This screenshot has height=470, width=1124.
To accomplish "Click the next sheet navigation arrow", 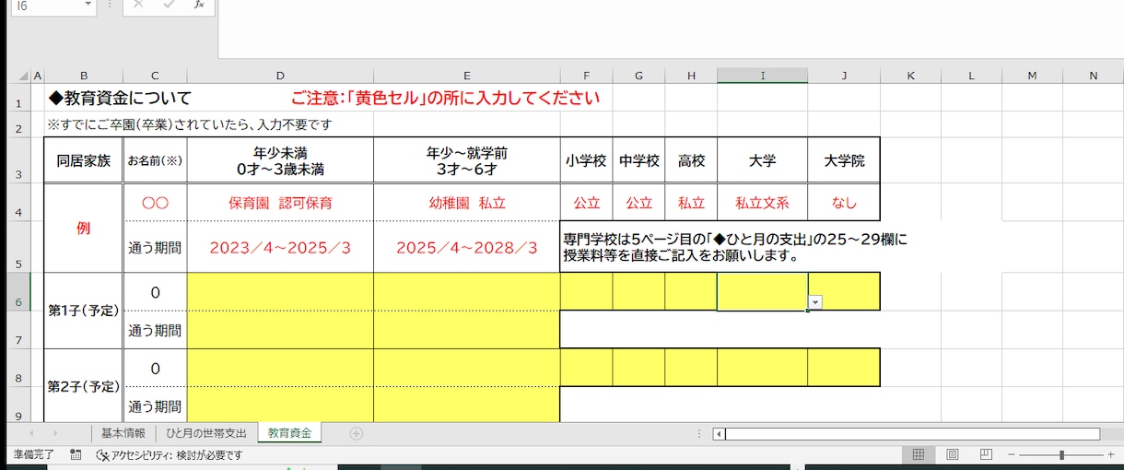I will click(54, 433).
